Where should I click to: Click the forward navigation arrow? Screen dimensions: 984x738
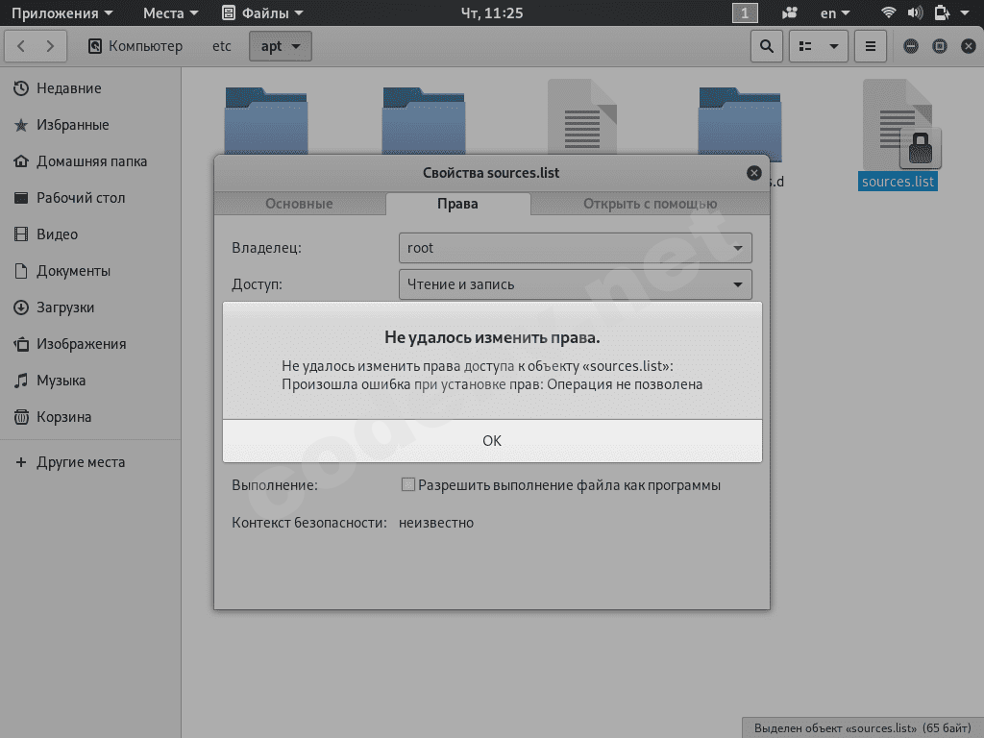click(x=51, y=46)
